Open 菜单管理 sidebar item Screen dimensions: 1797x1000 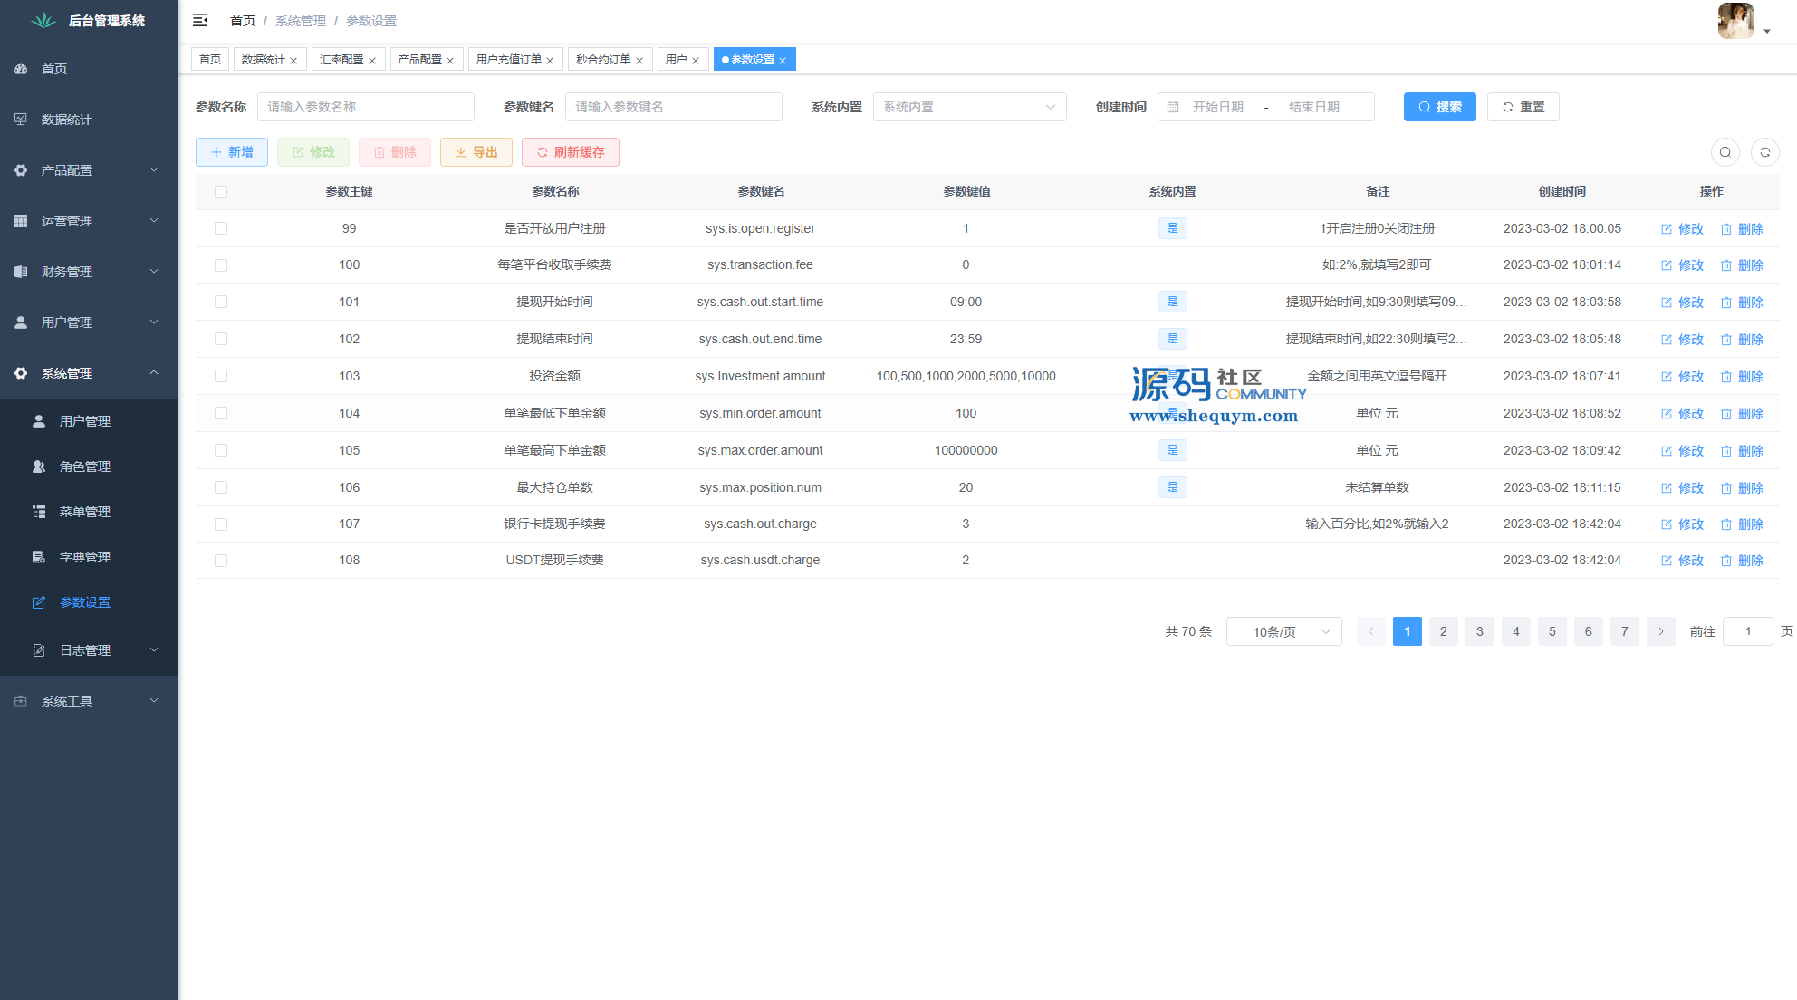tap(84, 512)
